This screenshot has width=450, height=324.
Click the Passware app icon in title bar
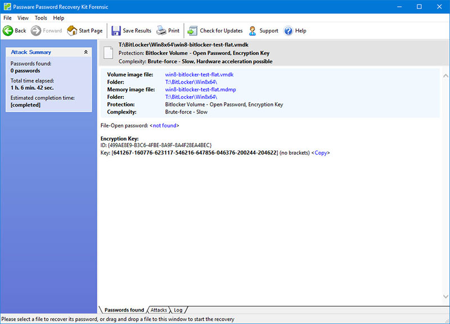coord(7,7)
